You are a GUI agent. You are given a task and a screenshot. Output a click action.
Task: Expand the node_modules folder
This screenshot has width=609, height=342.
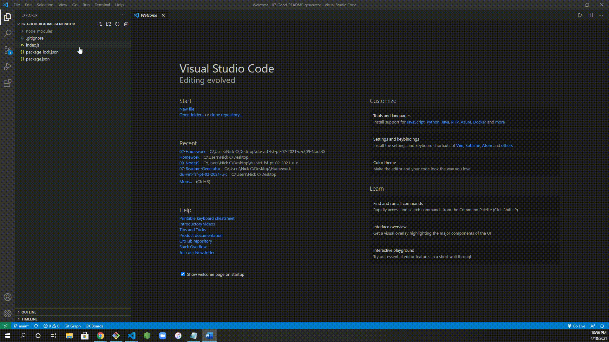(x=39, y=31)
